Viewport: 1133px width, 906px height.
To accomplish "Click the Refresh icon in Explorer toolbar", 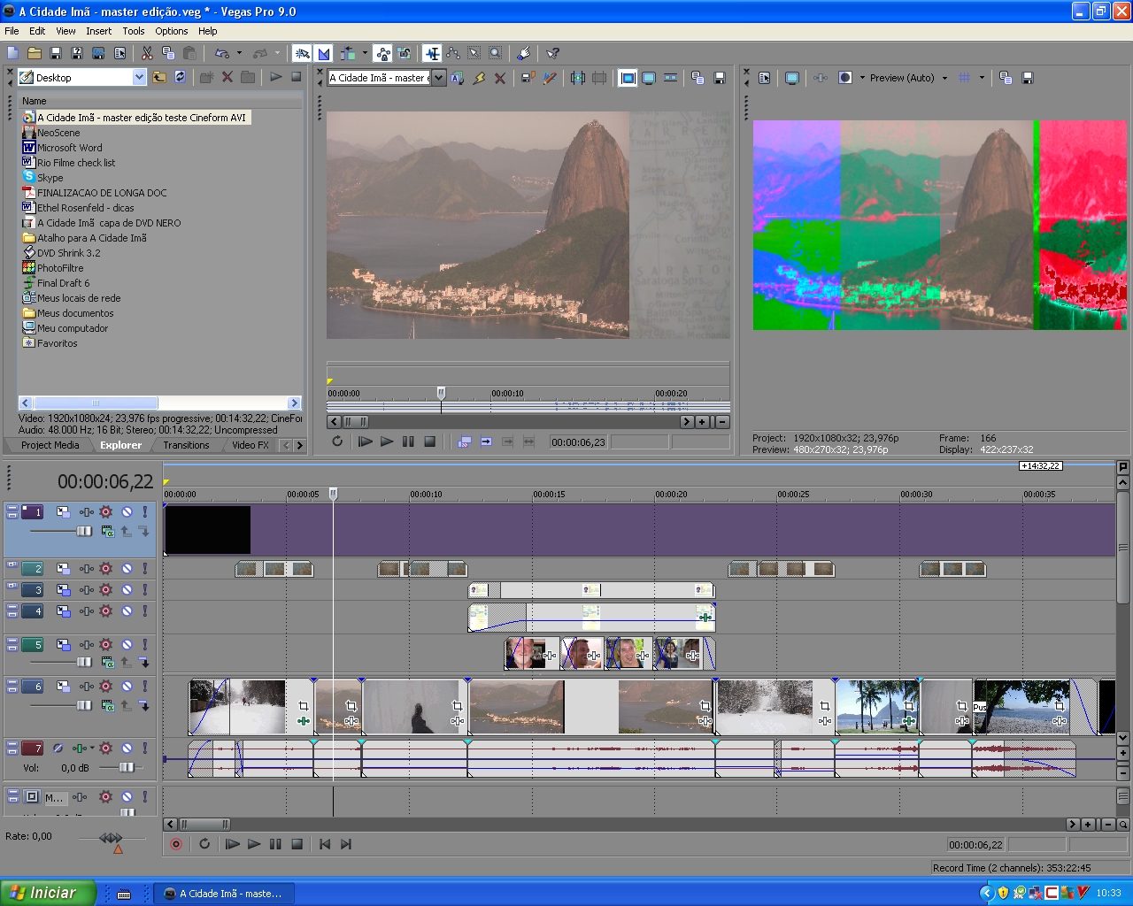I will coord(181,78).
